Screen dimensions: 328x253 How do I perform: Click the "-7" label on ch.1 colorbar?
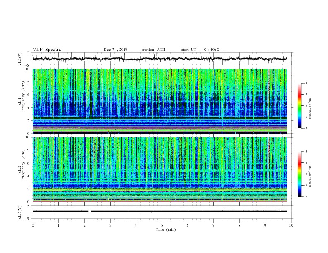click(x=306, y=128)
